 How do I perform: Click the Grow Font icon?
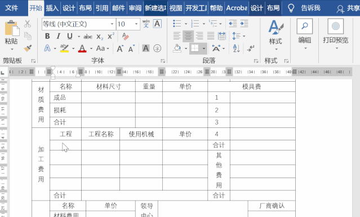click(x=120, y=48)
